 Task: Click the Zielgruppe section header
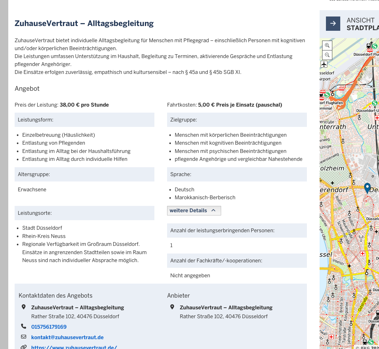click(237, 120)
